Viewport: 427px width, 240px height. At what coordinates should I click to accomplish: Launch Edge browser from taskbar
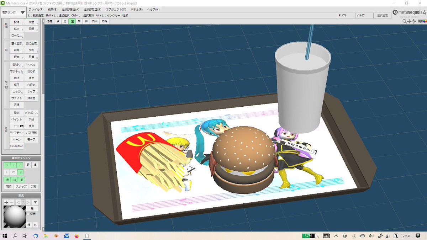tap(36, 236)
